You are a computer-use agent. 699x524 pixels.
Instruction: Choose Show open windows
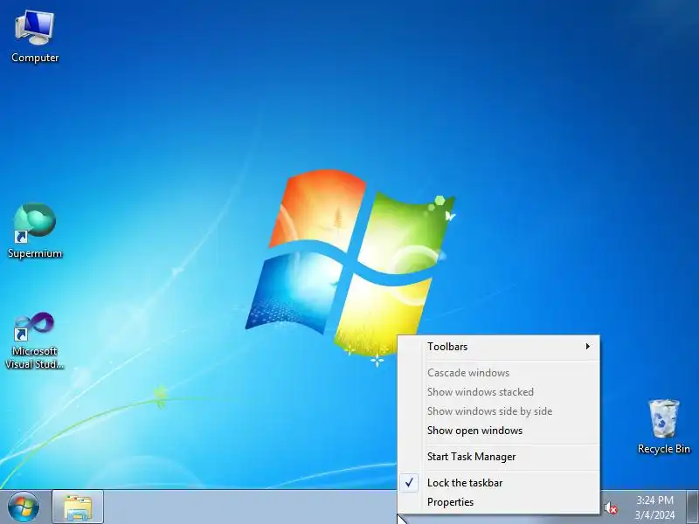pos(499,431)
